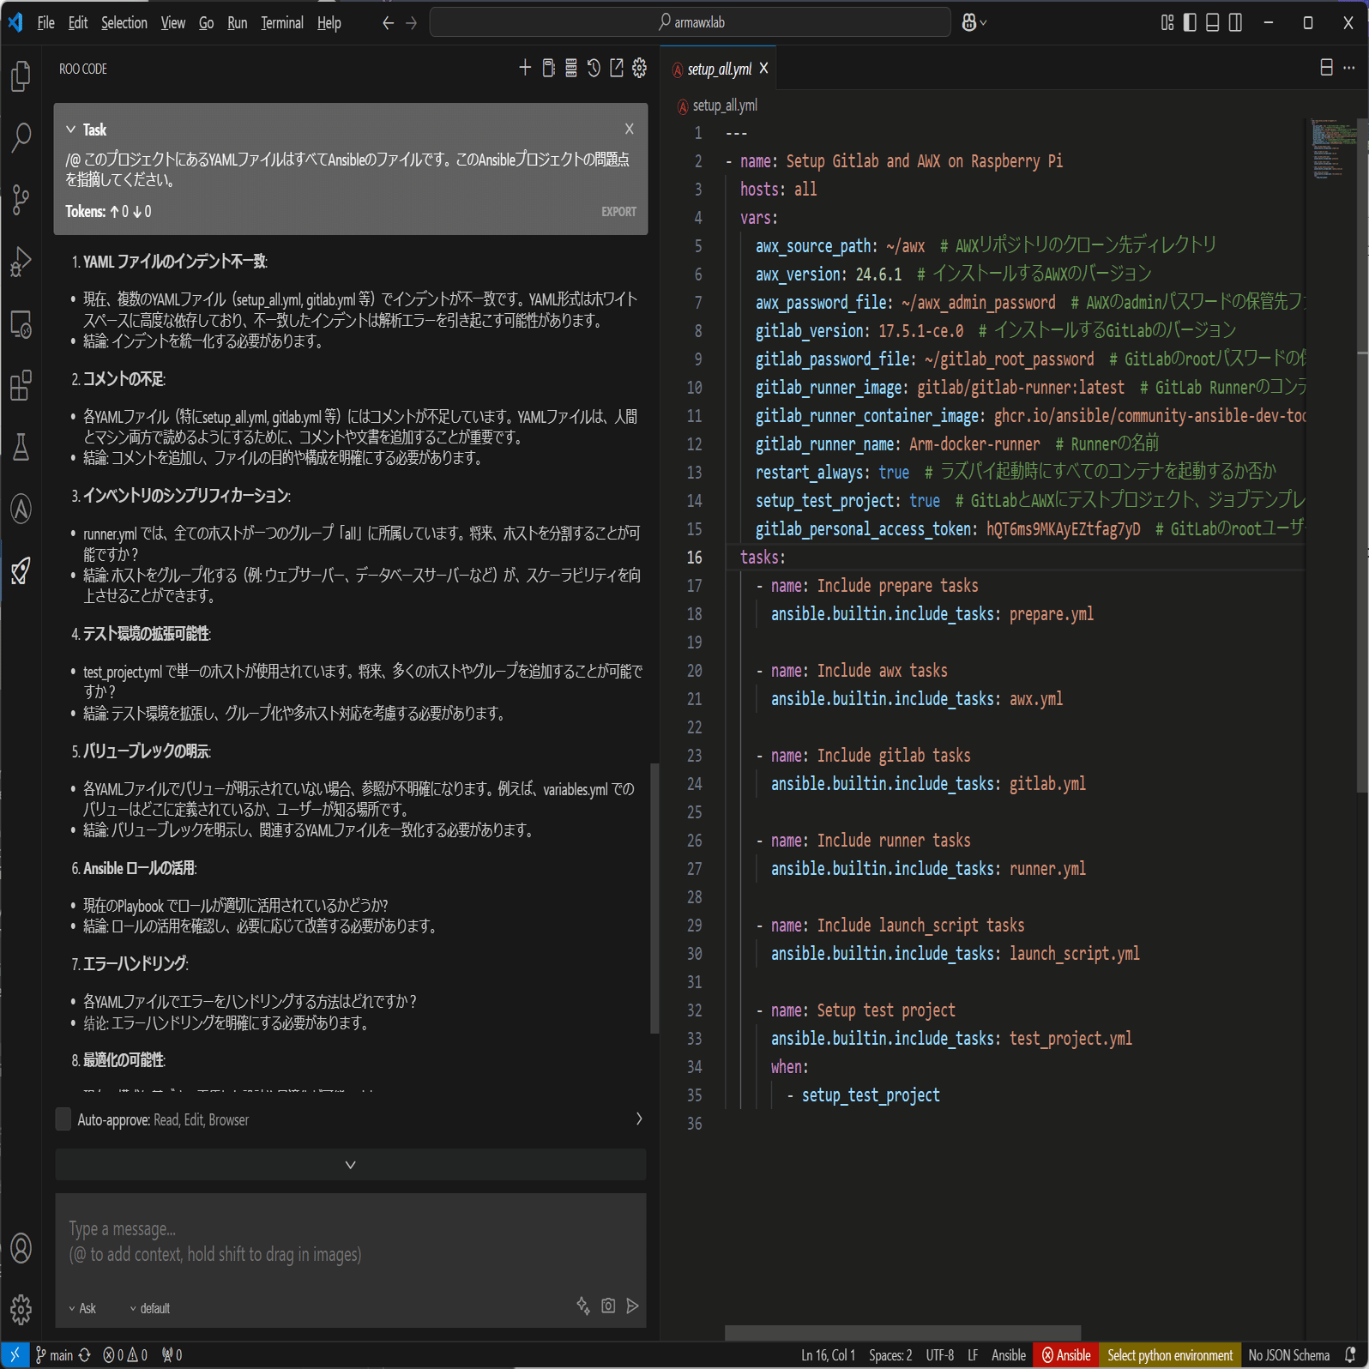Change the UTF-8 encoding
Image resolution: width=1369 pixels, height=1369 pixels.
pyautogui.click(x=940, y=1355)
